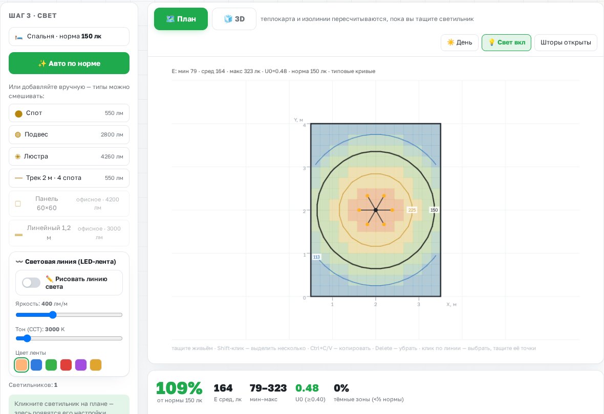The image size is (604, 414).
Task: Click the Подвес lamp icon
Action: click(x=18, y=134)
